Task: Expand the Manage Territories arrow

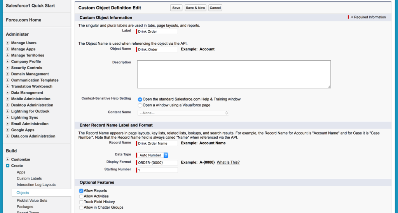Action: point(8,55)
